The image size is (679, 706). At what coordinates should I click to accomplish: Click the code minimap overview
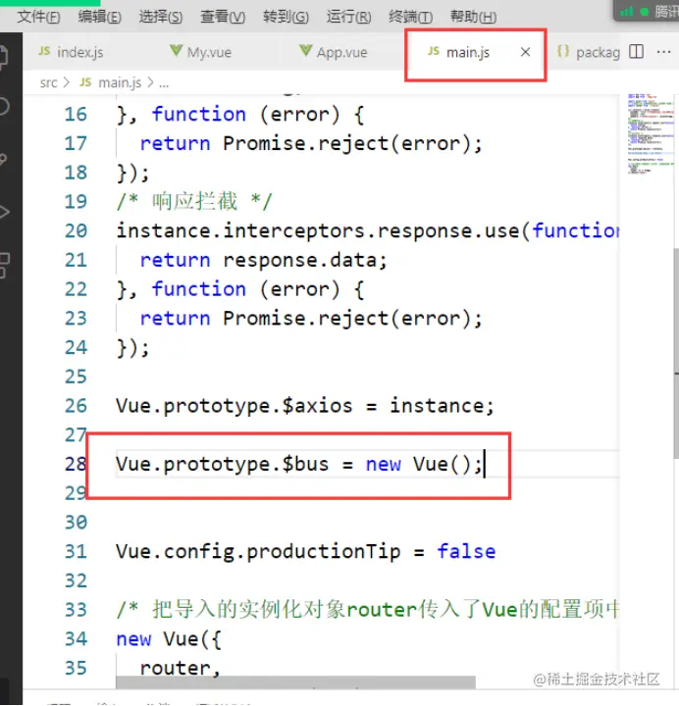point(651,133)
